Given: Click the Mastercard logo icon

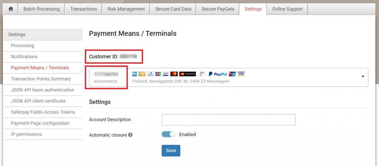Looking at the screenshot, I should coord(174,74).
